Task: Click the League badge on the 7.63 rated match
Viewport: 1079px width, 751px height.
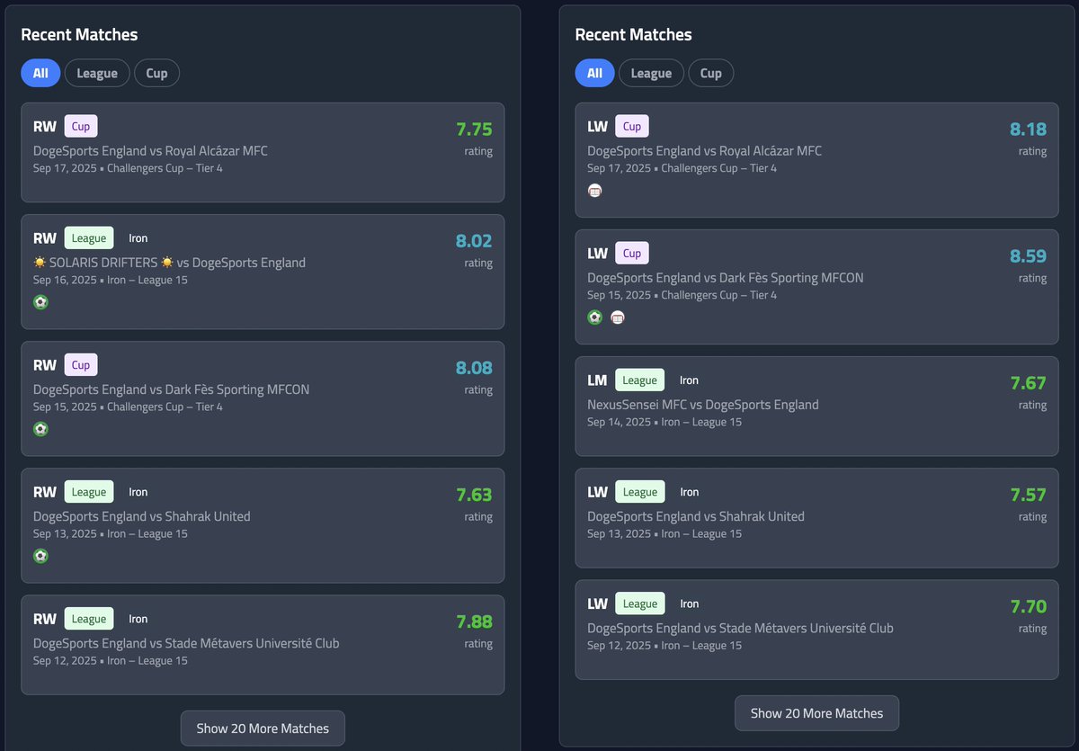Action: click(x=89, y=492)
